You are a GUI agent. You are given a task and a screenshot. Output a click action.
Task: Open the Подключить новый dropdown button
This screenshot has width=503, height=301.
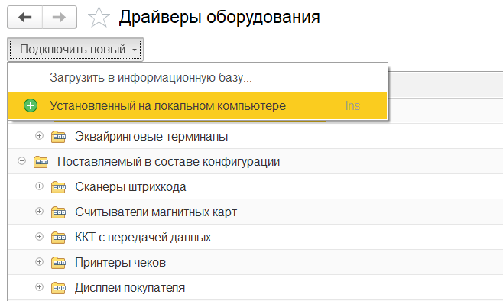coord(75,50)
